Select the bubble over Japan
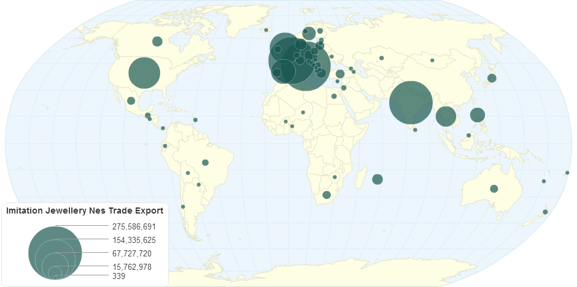 coord(492,78)
